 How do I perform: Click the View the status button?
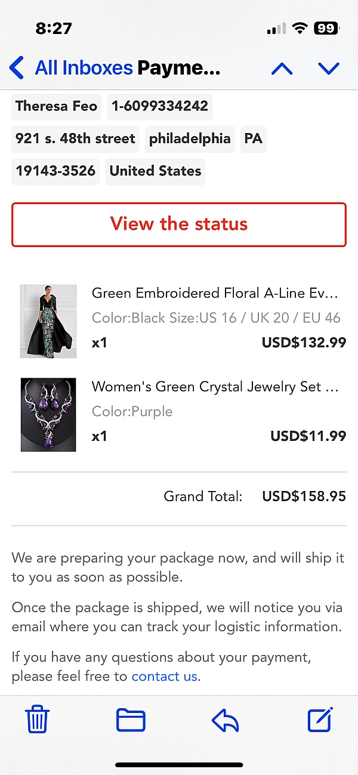pos(179,224)
